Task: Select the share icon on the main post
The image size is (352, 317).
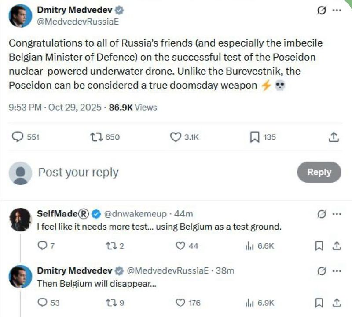Action: (x=333, y=137)
